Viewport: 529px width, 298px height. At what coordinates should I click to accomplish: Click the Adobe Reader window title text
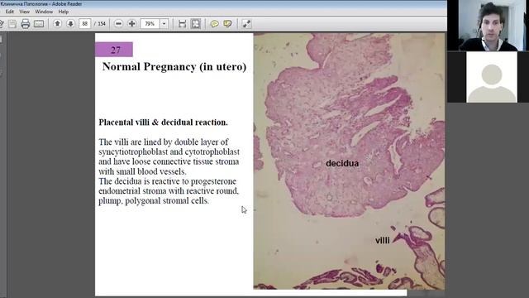click(x=41, y=3)
